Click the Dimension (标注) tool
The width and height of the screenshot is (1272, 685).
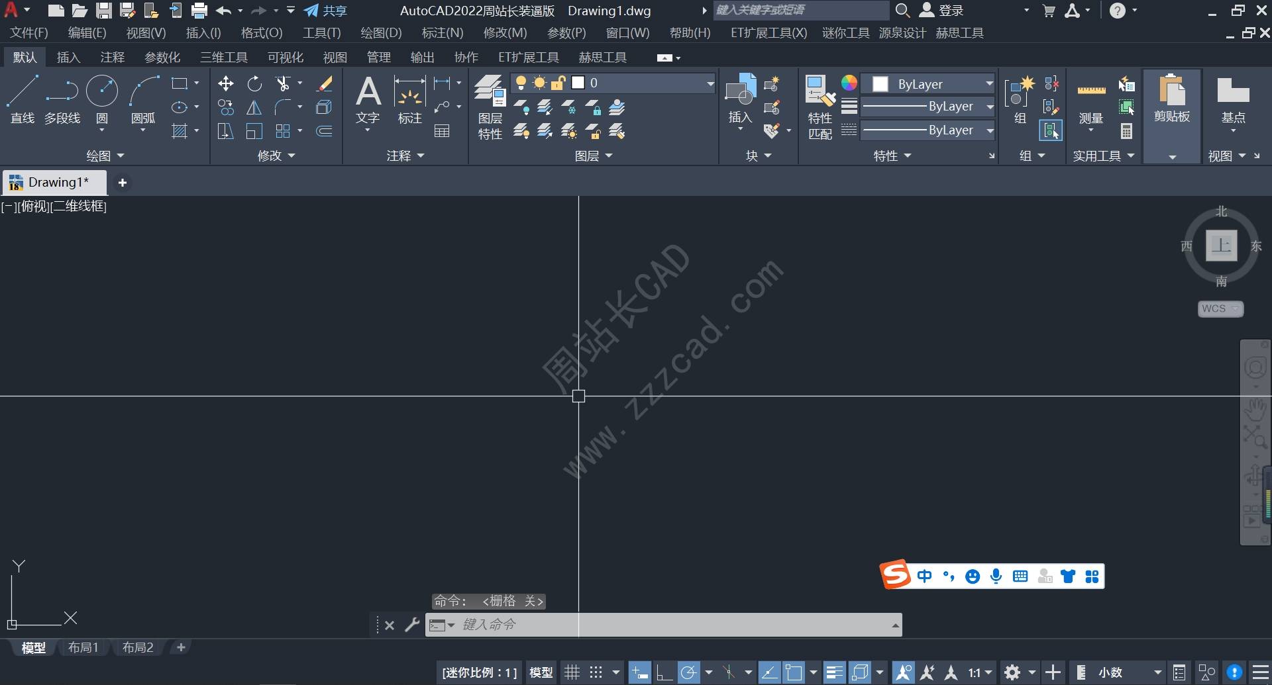409,101
